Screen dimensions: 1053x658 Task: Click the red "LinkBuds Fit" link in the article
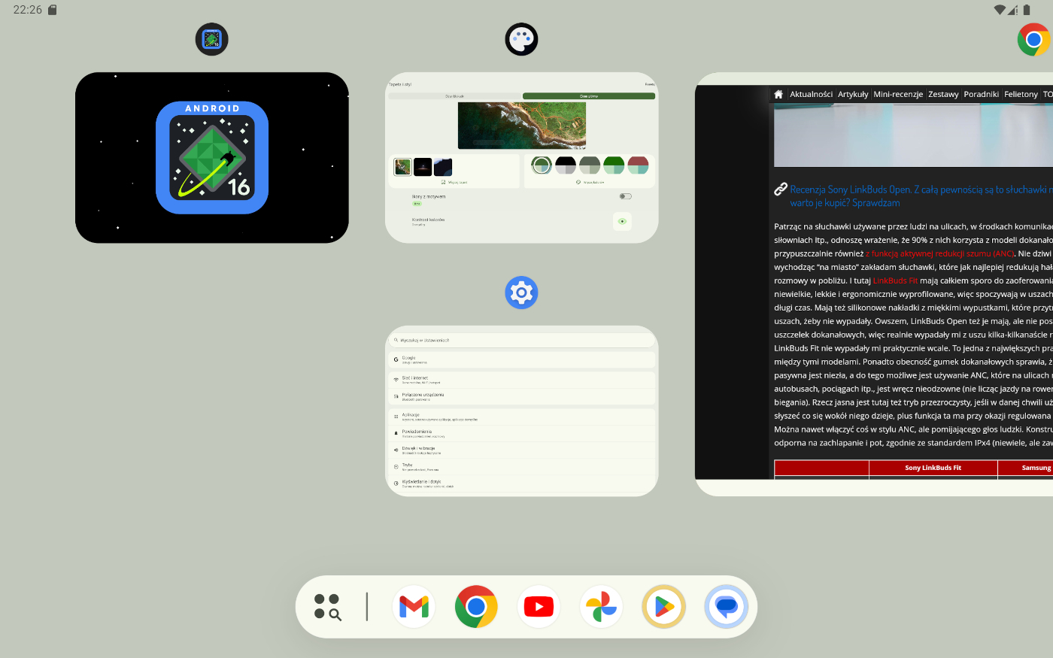[895, 280]
